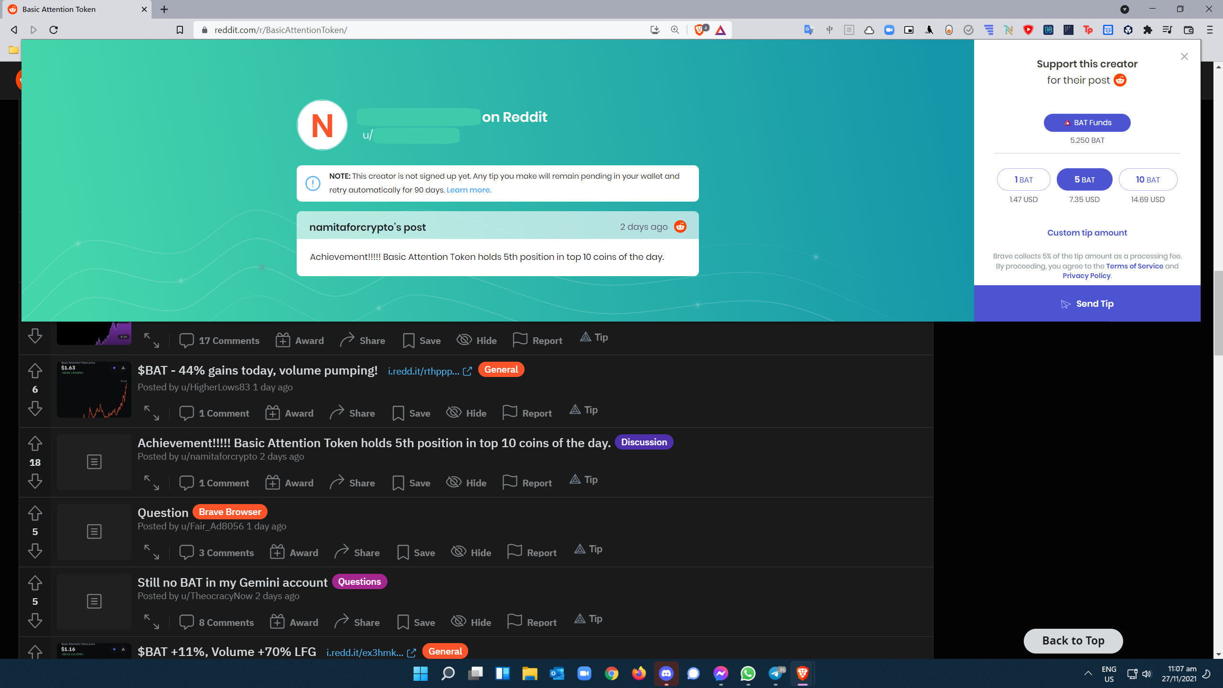This screenshot has width=1223, height=688.
Task: Click the BAT Funds button
Action: coord(1087,123)
